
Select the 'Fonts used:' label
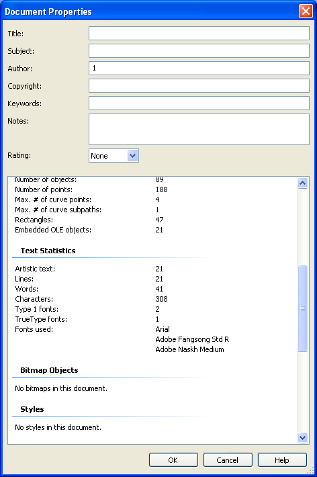[x=34, y=329]
